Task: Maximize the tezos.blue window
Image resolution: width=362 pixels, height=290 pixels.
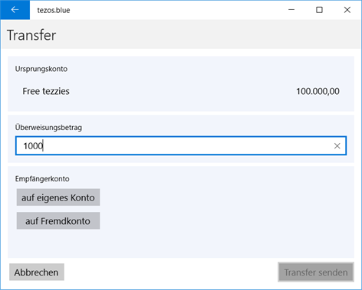Action: point(319,10)
